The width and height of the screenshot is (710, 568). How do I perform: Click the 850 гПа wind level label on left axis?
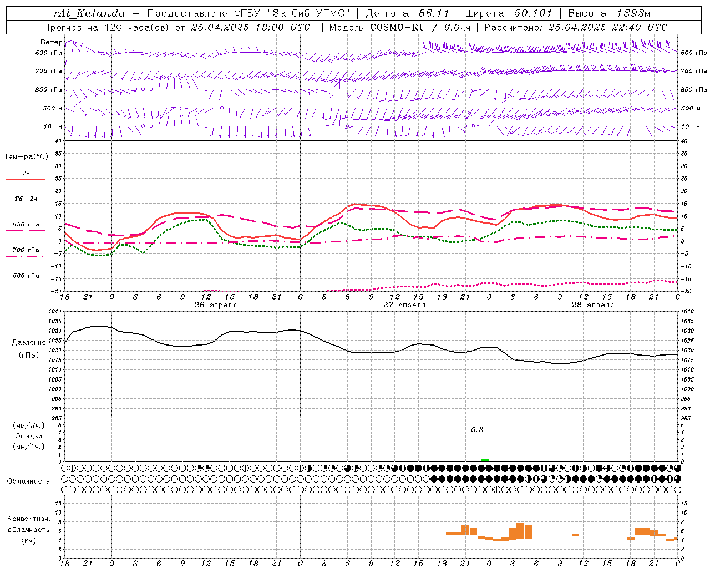(x=49, y=89)
